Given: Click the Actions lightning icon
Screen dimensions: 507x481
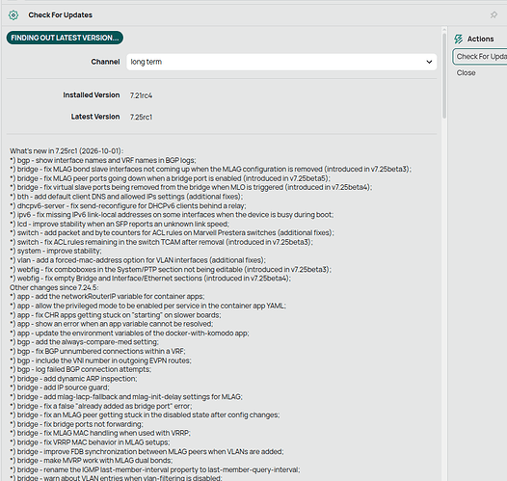Looking at the screenshot, I should pos(458,39).
